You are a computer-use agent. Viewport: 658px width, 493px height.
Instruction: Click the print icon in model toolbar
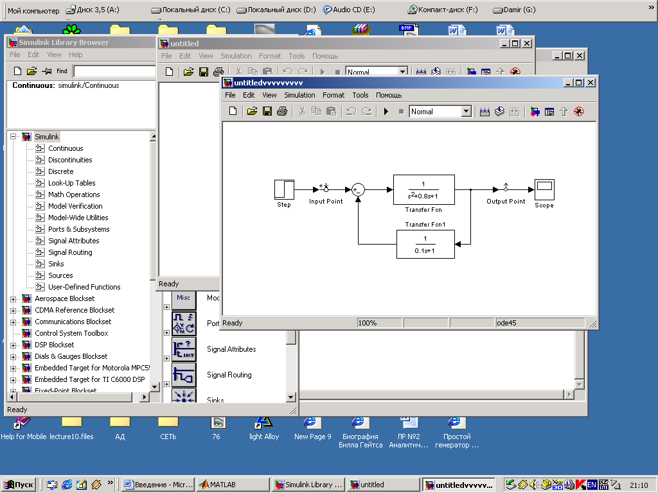[281, 112]
